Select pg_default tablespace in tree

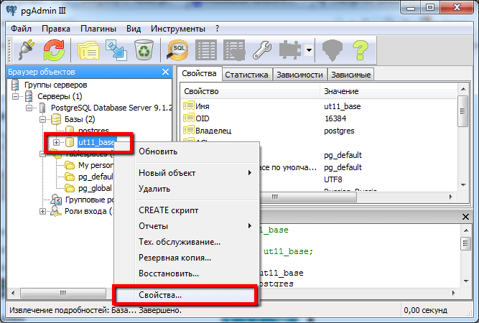click(96, 177)
